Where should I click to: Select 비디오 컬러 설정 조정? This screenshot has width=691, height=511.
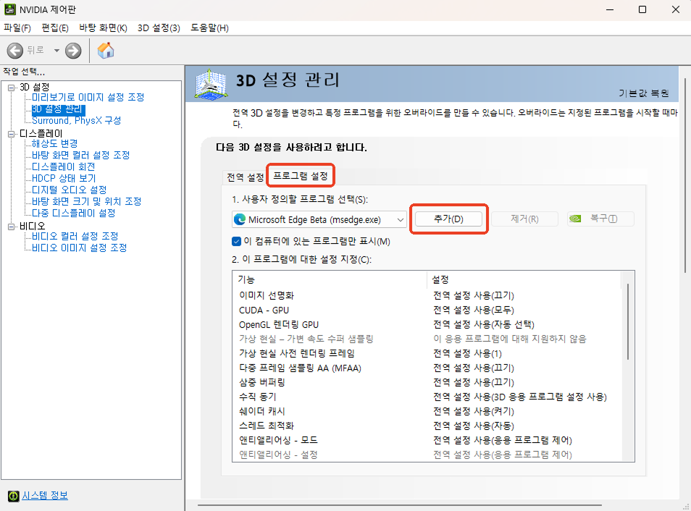coord(75,236)
